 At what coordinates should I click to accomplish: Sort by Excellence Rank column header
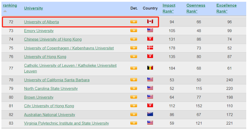point(227,8)
